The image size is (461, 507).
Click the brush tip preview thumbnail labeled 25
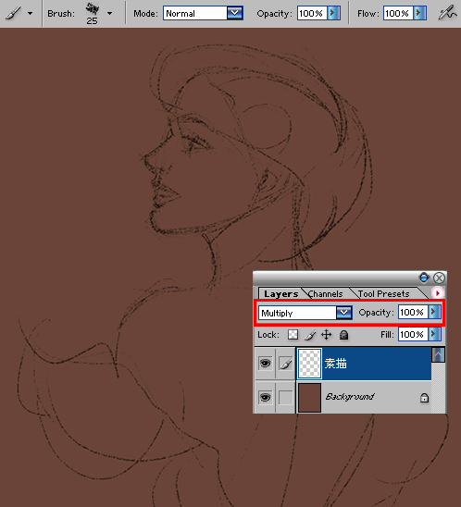click(x=93, y=14)
